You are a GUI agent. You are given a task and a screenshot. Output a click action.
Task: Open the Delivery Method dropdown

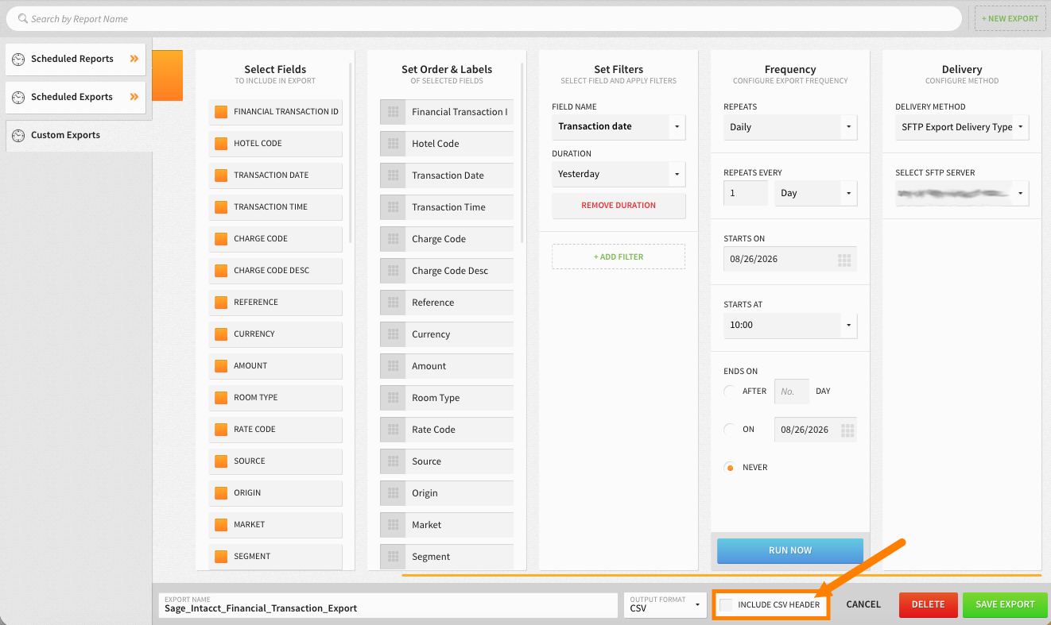point(962,127)
